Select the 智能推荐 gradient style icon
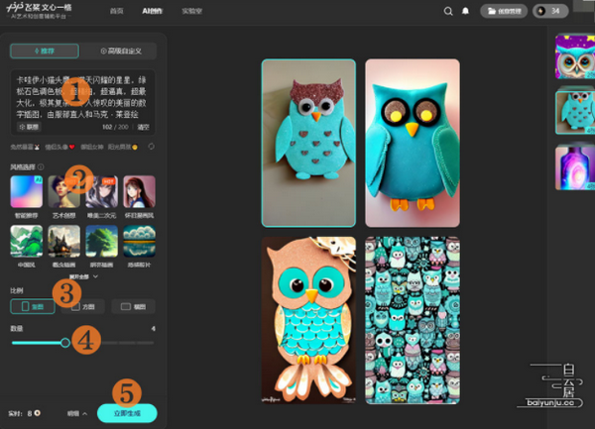The width and height of the screenshot is (595, 429). pos(25,190)
